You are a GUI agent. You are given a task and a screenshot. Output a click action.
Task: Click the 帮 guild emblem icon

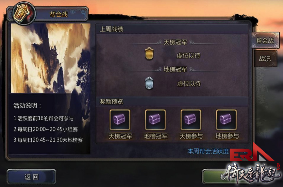pyautogui.click(x=24, y=14)
